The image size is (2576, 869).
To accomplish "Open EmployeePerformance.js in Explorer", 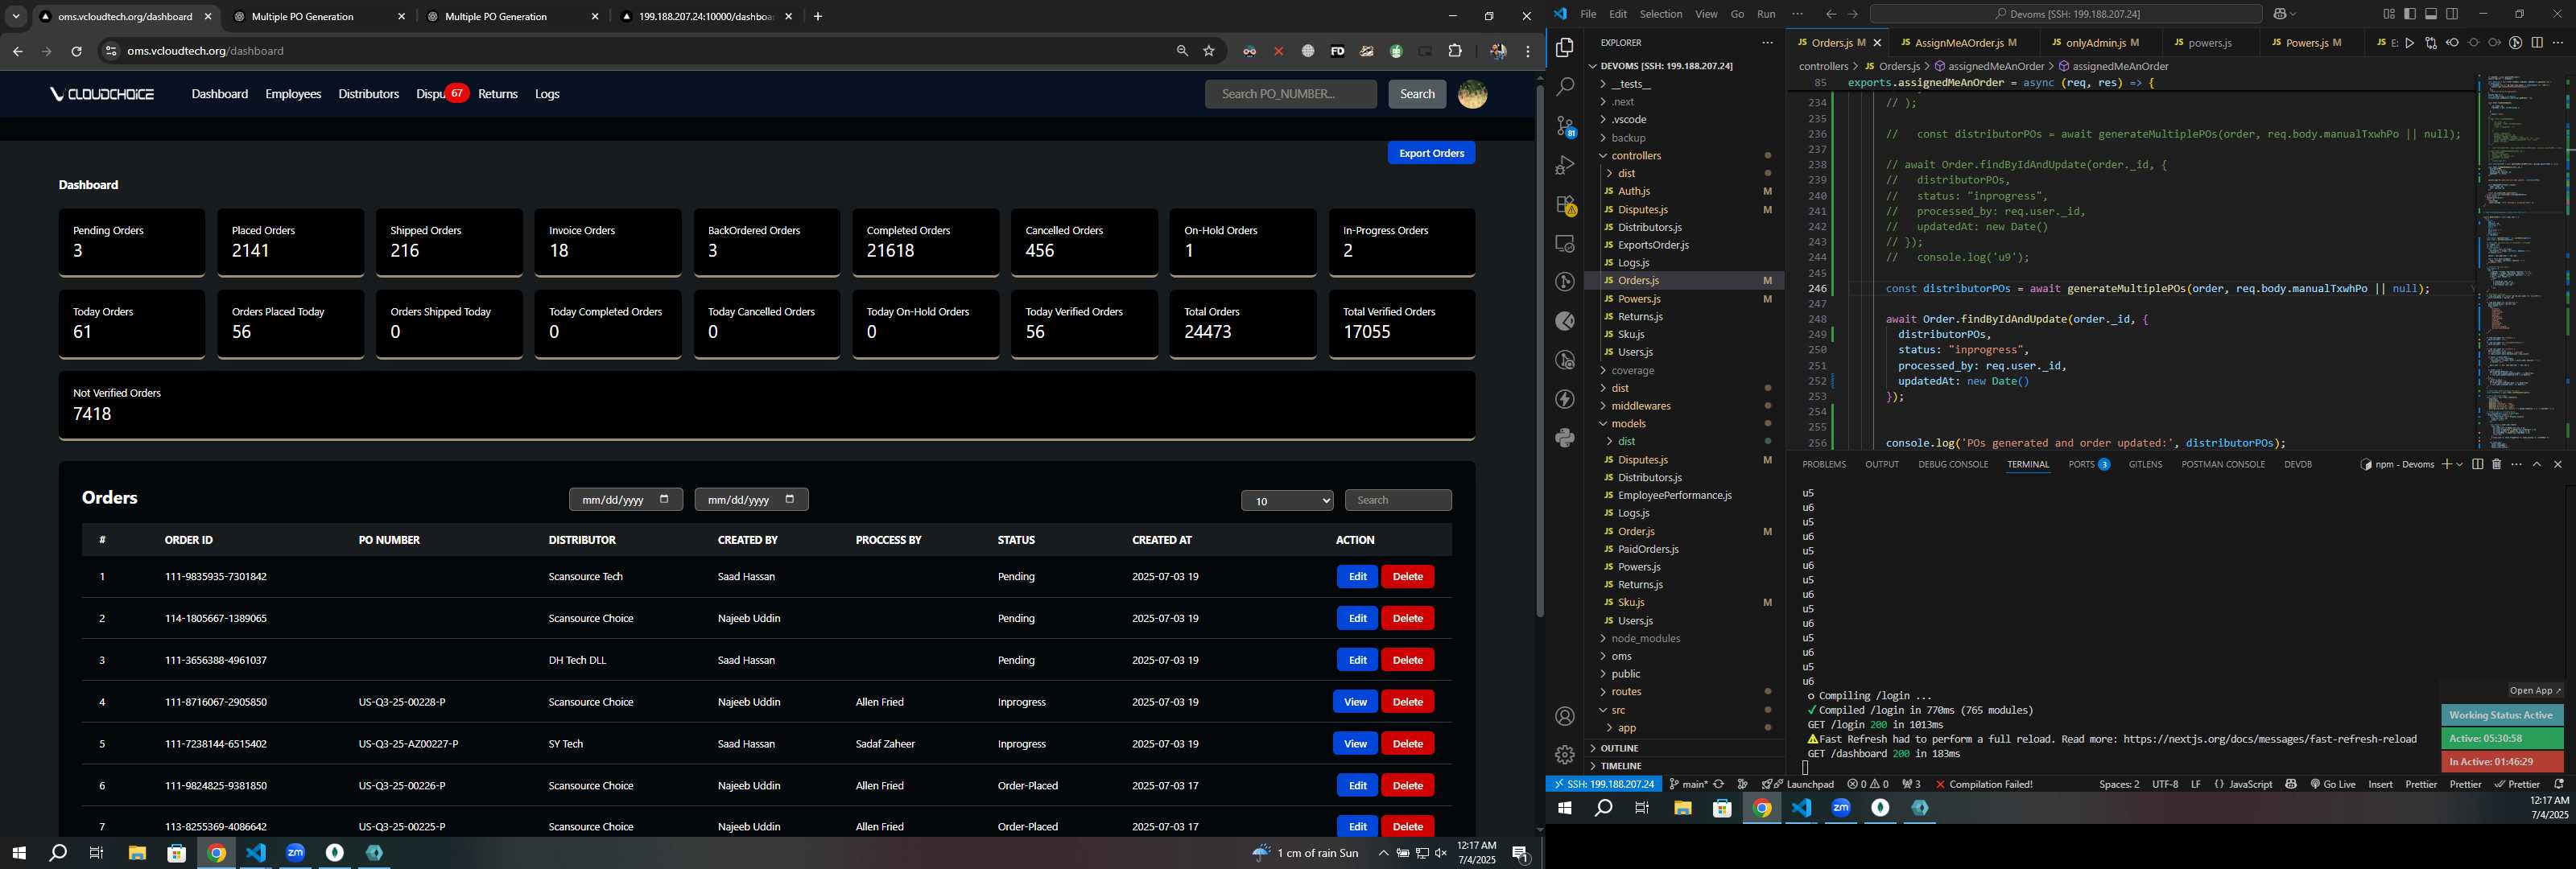I will pos(1674,496).
